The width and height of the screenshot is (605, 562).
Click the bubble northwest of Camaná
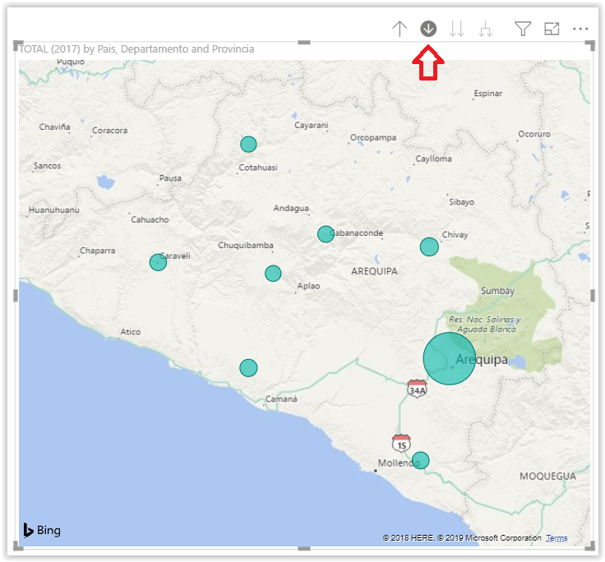point(248,368)
